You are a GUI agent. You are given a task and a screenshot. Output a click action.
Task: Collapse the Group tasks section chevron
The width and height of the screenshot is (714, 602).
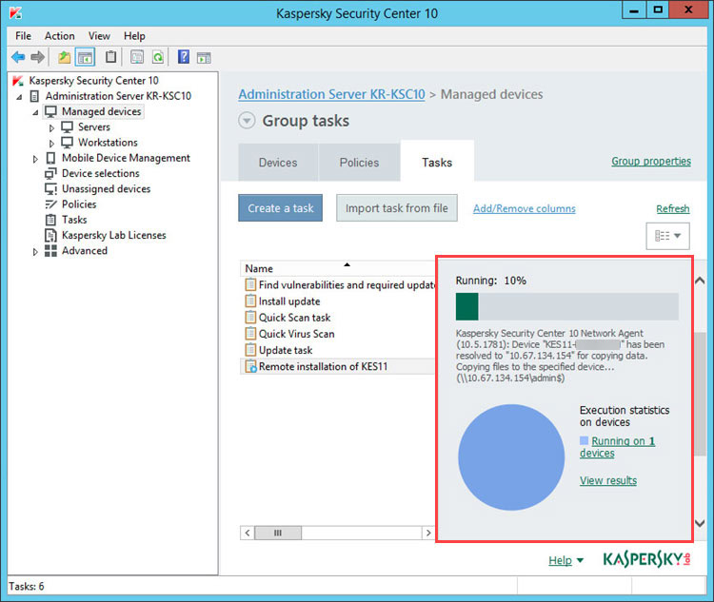(247, 121)
